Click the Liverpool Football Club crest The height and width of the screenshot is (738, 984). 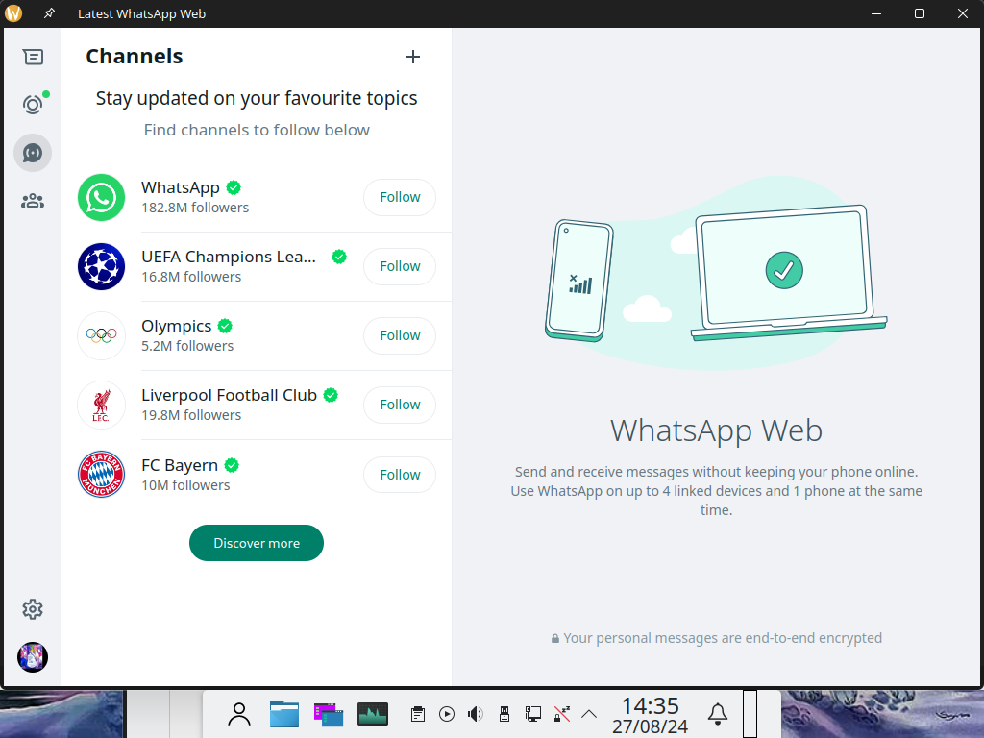click(x=101, y=405)
